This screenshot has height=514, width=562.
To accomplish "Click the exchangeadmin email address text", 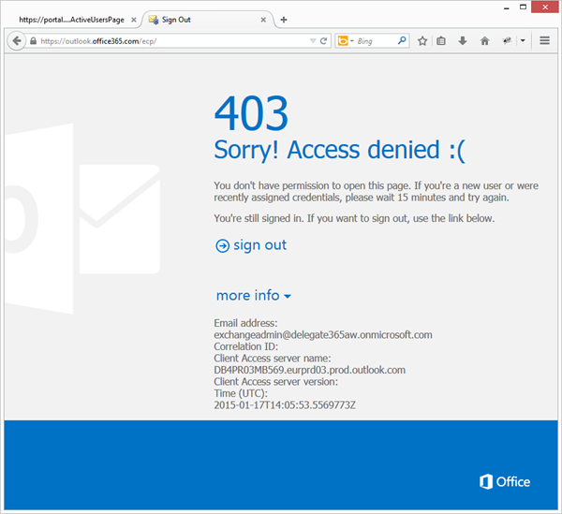I will point(323,335).
